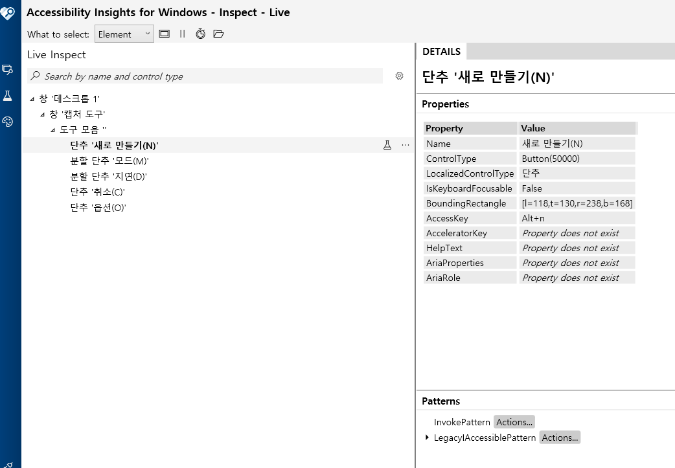Click the rectangle highlighter toolbar icon
The image size is (675, 468).
[x=164, y=34]
